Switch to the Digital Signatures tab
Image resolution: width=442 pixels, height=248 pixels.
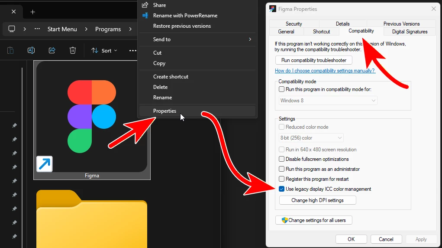(410, 32)
